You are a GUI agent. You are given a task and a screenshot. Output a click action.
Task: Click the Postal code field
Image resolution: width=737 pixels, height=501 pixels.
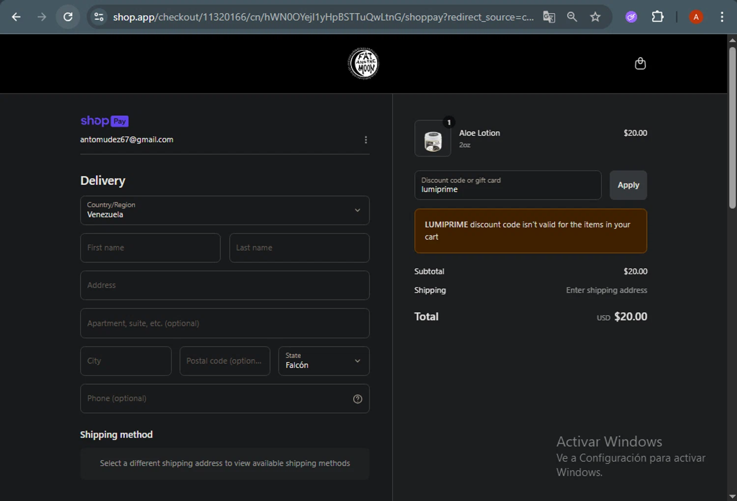pos(225,361)
